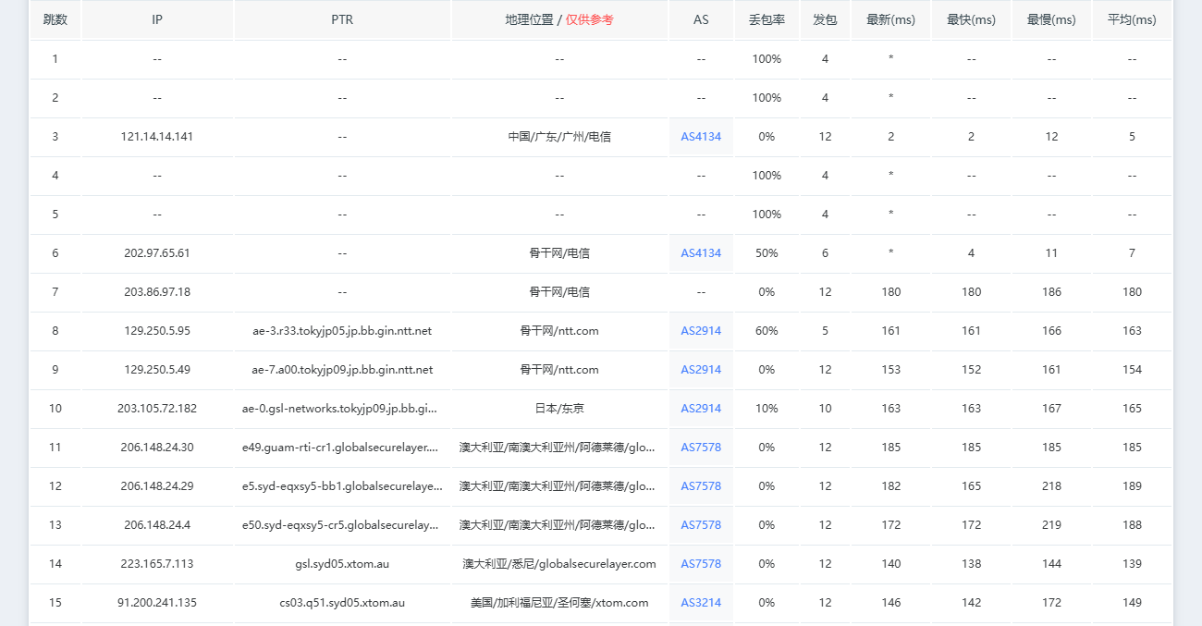Viewport: 1202px width, 626px height.
Task: Select the IP address 121.14.14.141
Action: coord(157,137)
